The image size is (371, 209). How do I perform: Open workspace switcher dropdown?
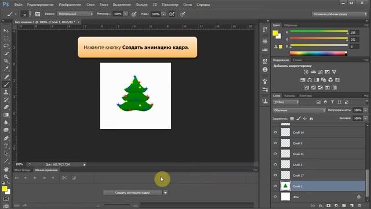340,14
